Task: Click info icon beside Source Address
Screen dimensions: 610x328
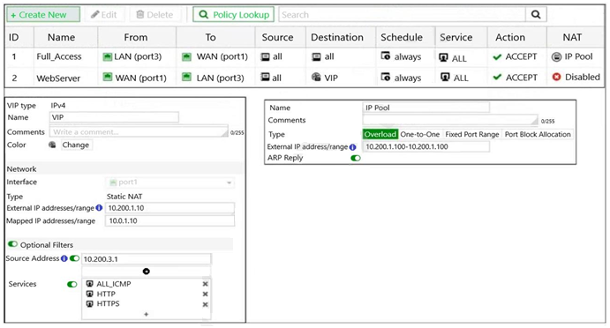Action: (64, 258)
